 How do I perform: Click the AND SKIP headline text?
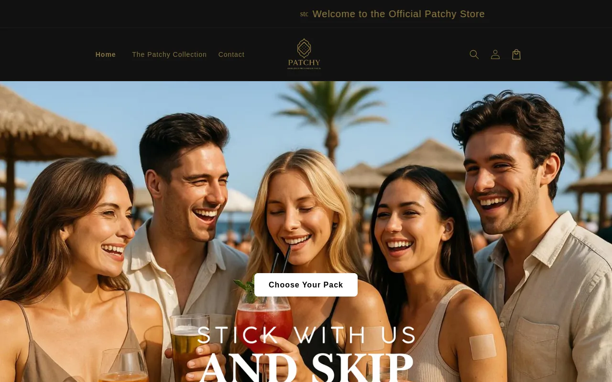pyautogui.click(x=306, y=368)
